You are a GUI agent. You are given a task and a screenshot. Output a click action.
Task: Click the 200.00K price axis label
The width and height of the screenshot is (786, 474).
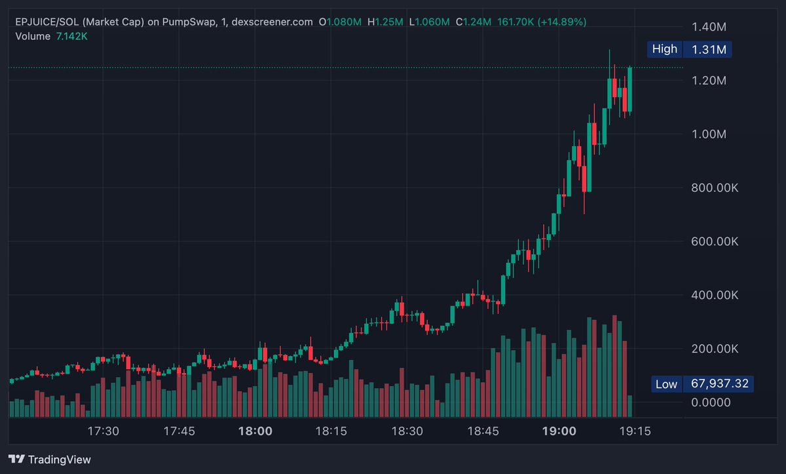715,349
